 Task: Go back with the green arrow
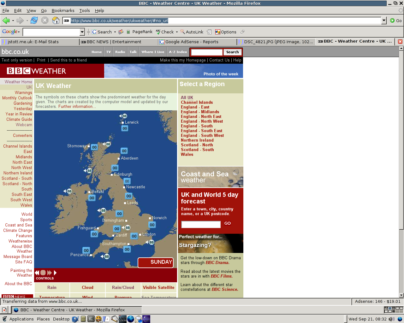6,21
